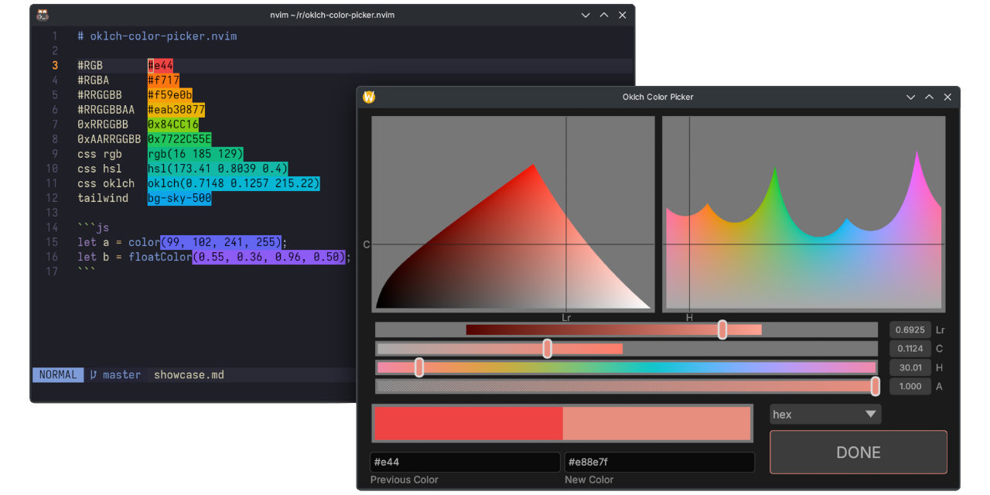The height and width of the screenshot is (495, 990).
Task: Open the color picker's titlebar chevron menu
Action: tap(910, 97)
